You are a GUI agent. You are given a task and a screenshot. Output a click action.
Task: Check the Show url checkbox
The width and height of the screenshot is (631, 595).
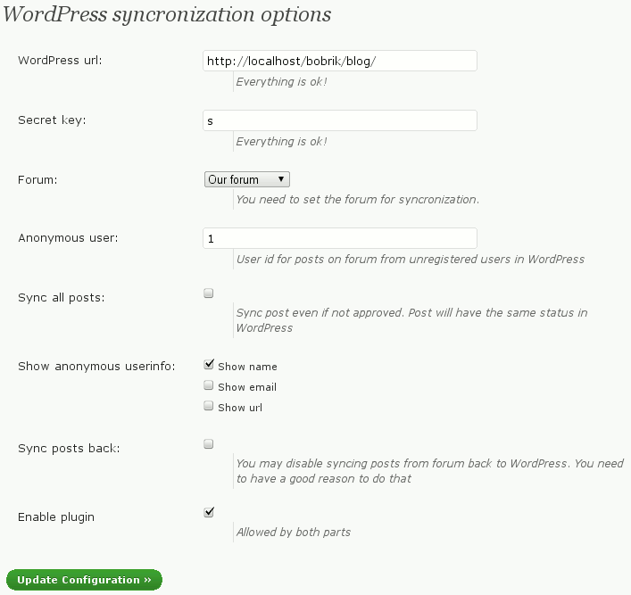pyautogui.click(x=209, y=406)
